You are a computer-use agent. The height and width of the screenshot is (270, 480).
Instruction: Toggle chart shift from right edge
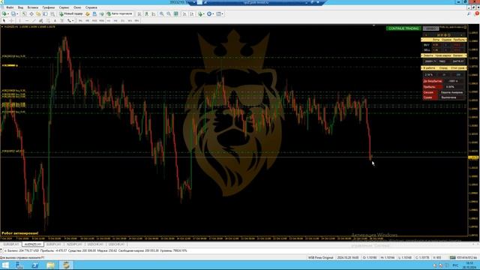(x=192, y=13)
